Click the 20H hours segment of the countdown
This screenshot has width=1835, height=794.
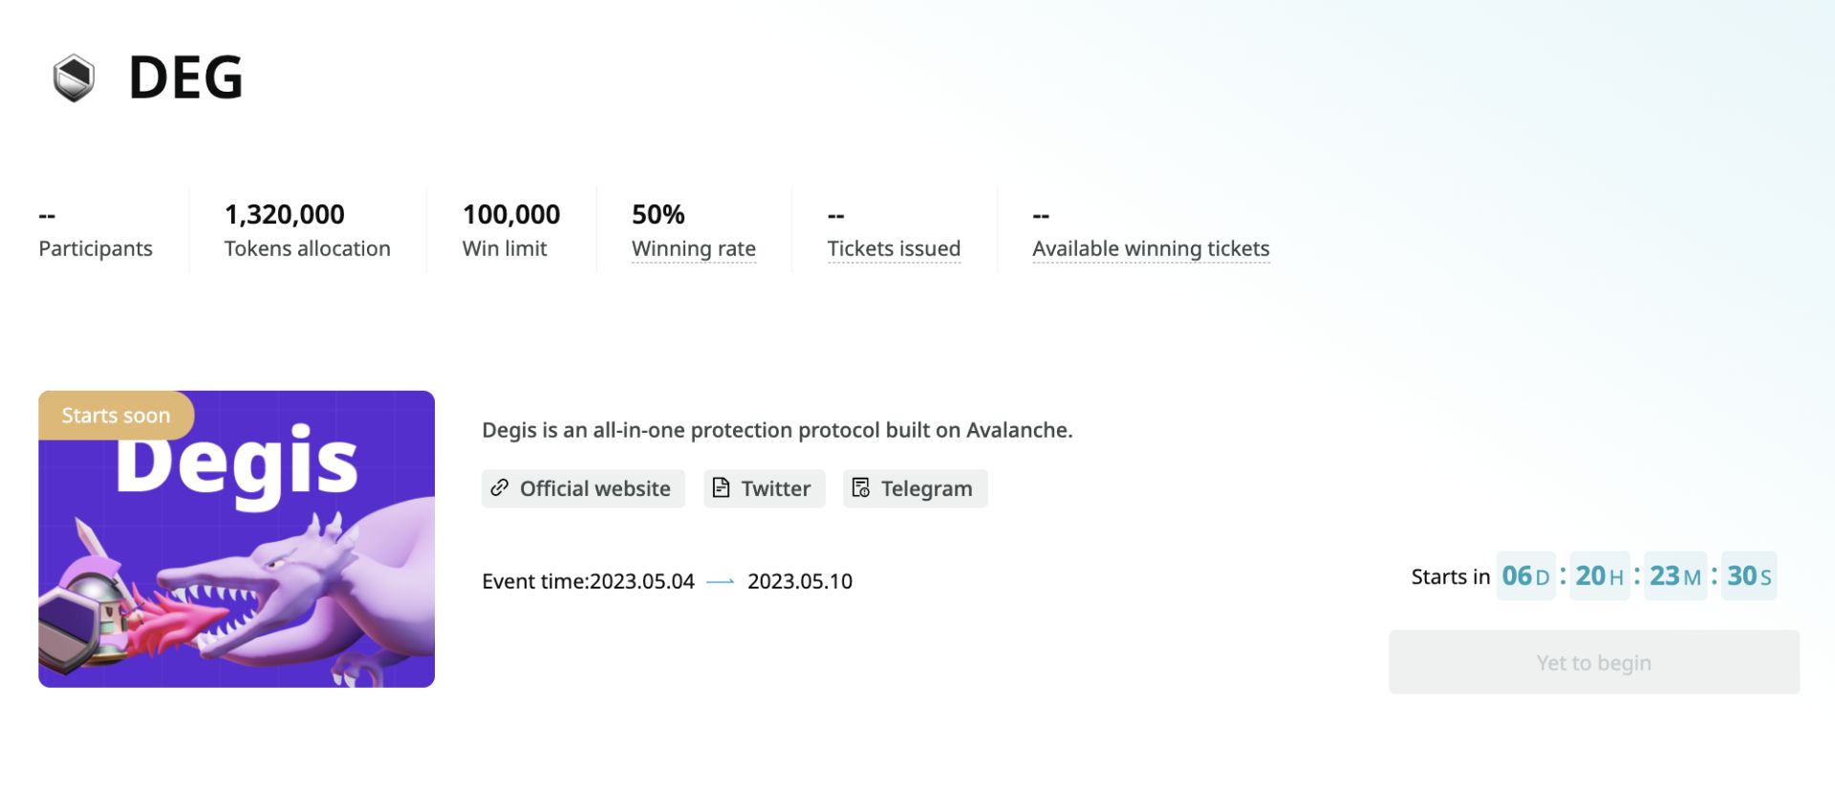pos(1600,575)
